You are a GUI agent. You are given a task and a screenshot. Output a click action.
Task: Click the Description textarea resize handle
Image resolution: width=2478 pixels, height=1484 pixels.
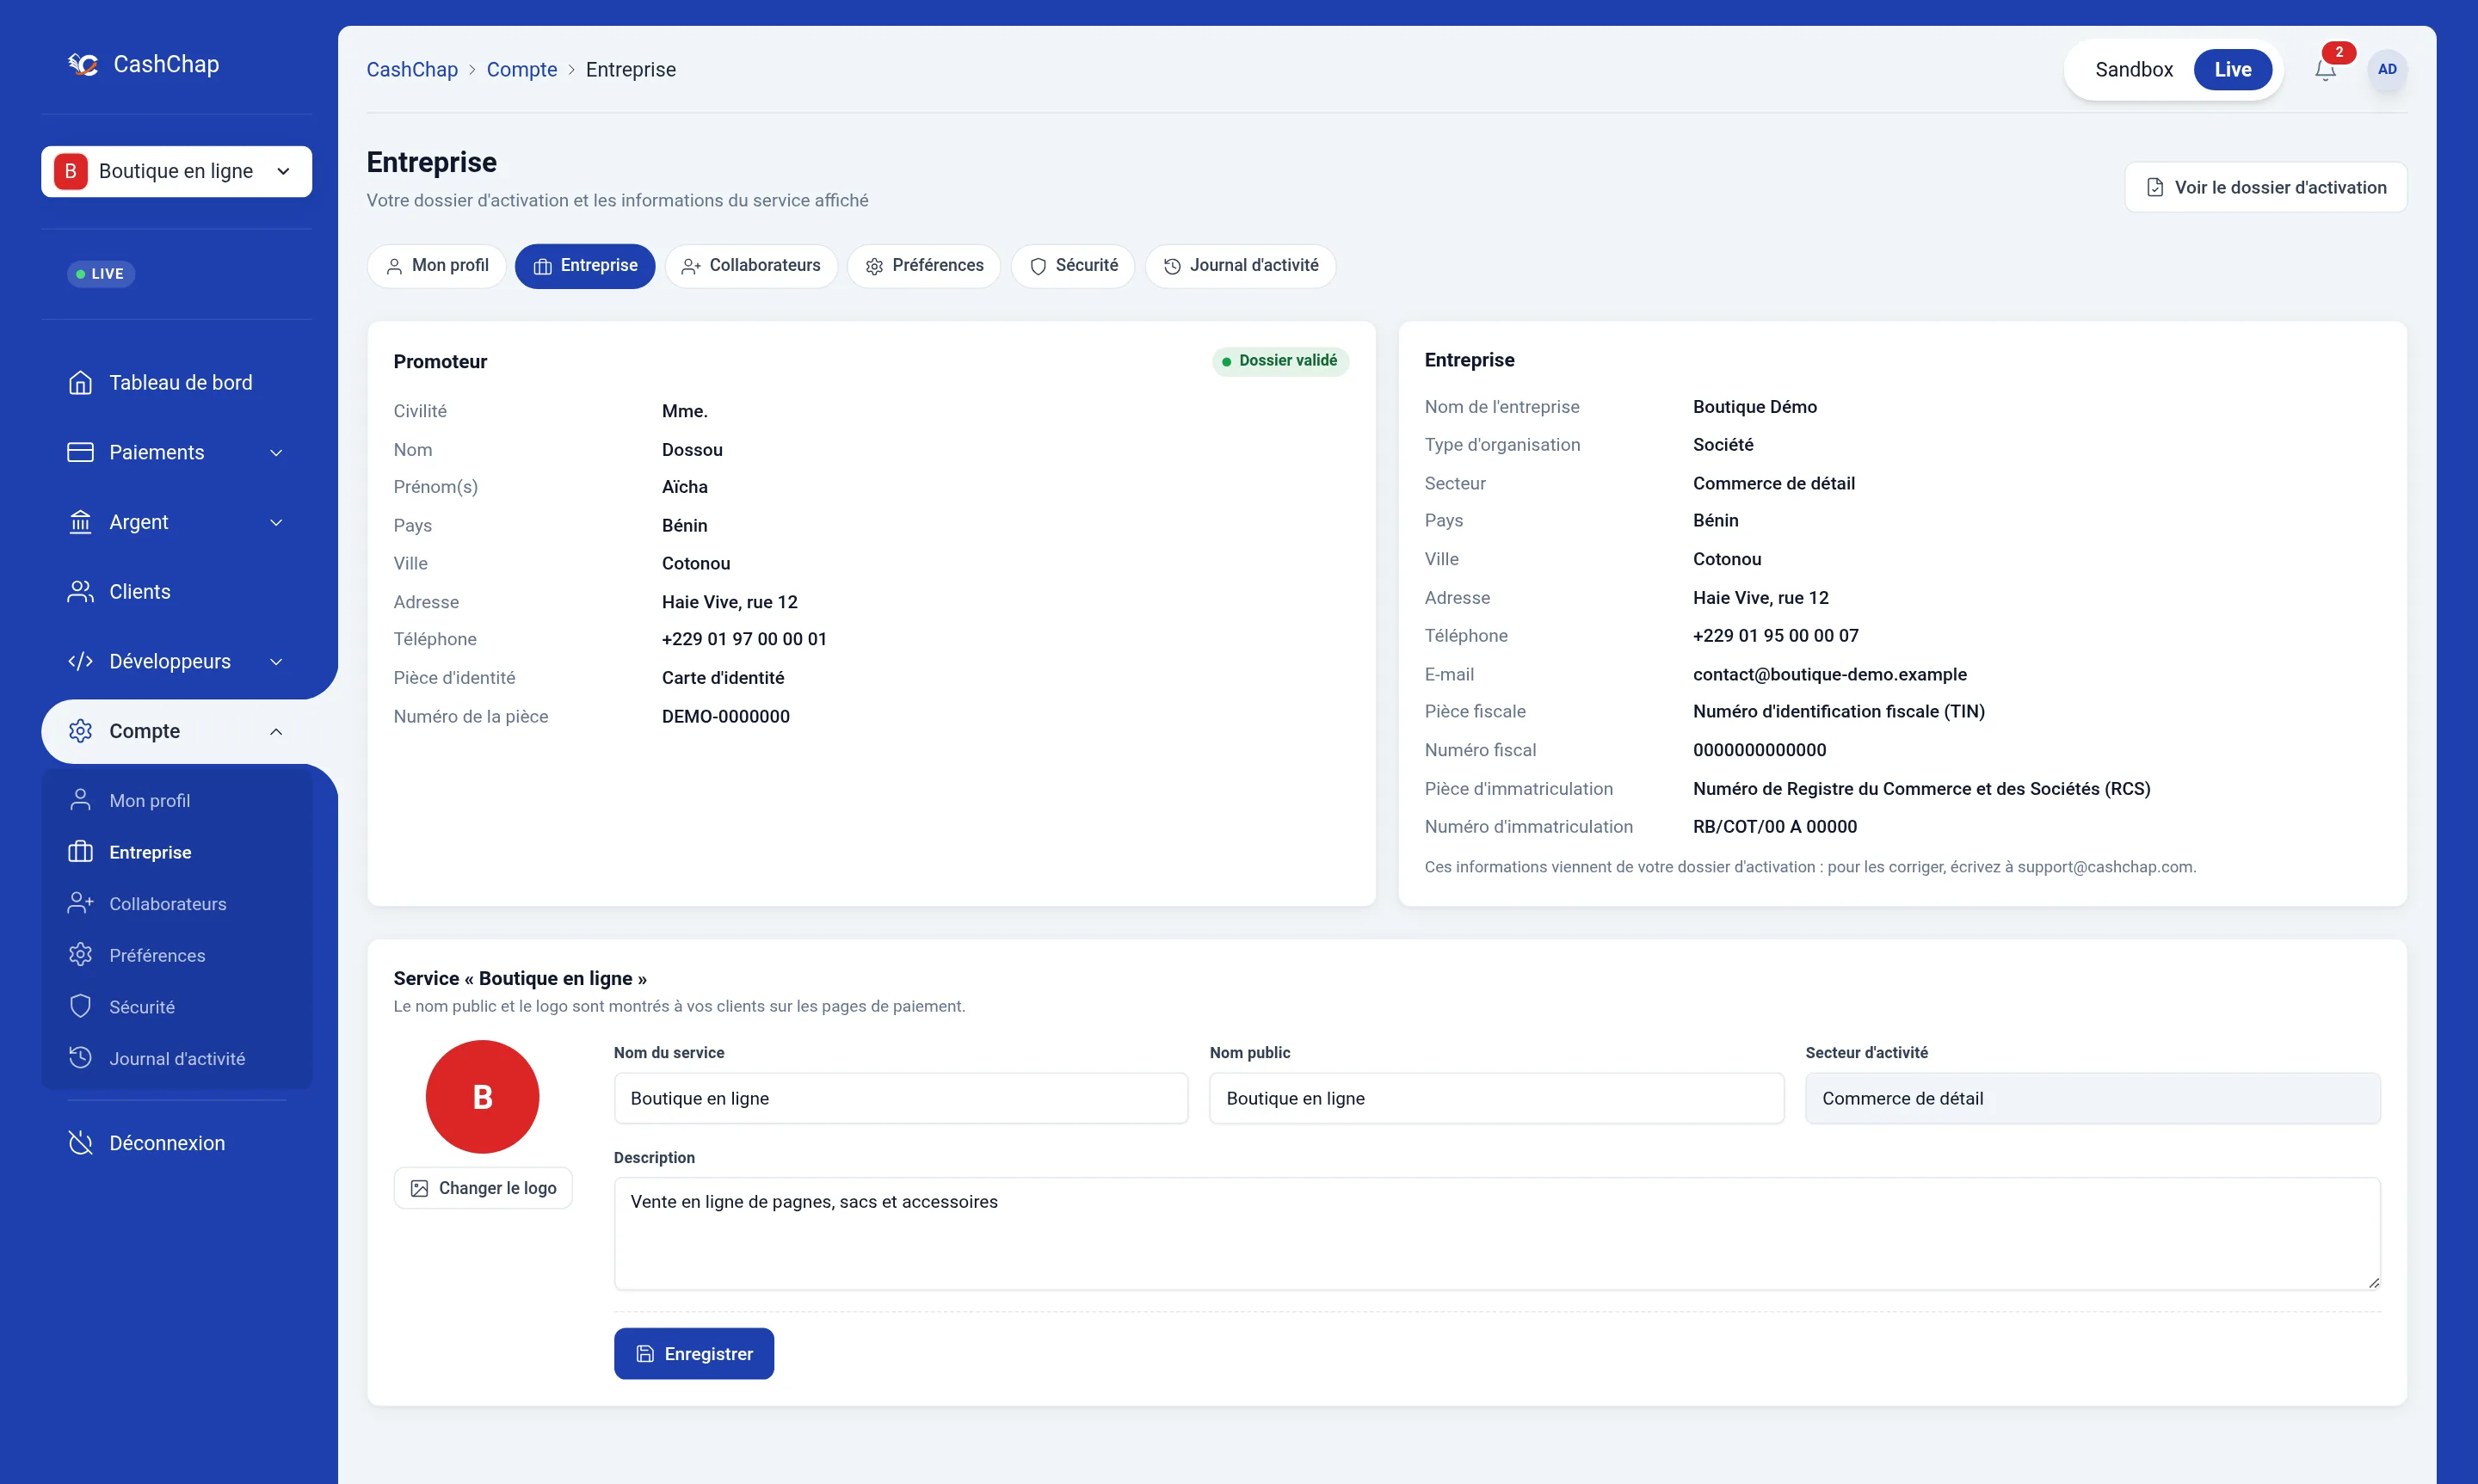(2373, 1282)
